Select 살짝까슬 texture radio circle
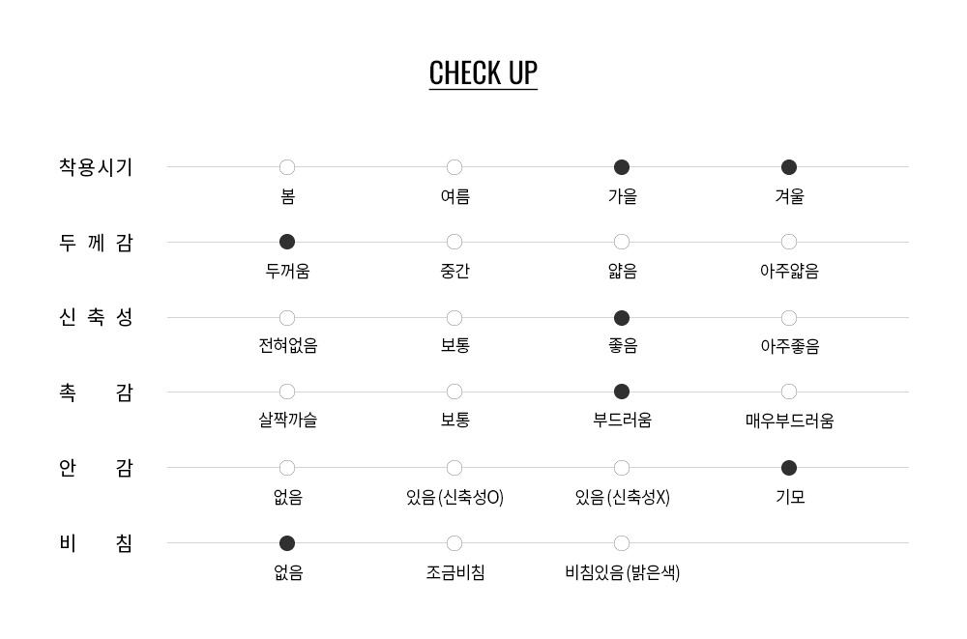 point(287,392)
